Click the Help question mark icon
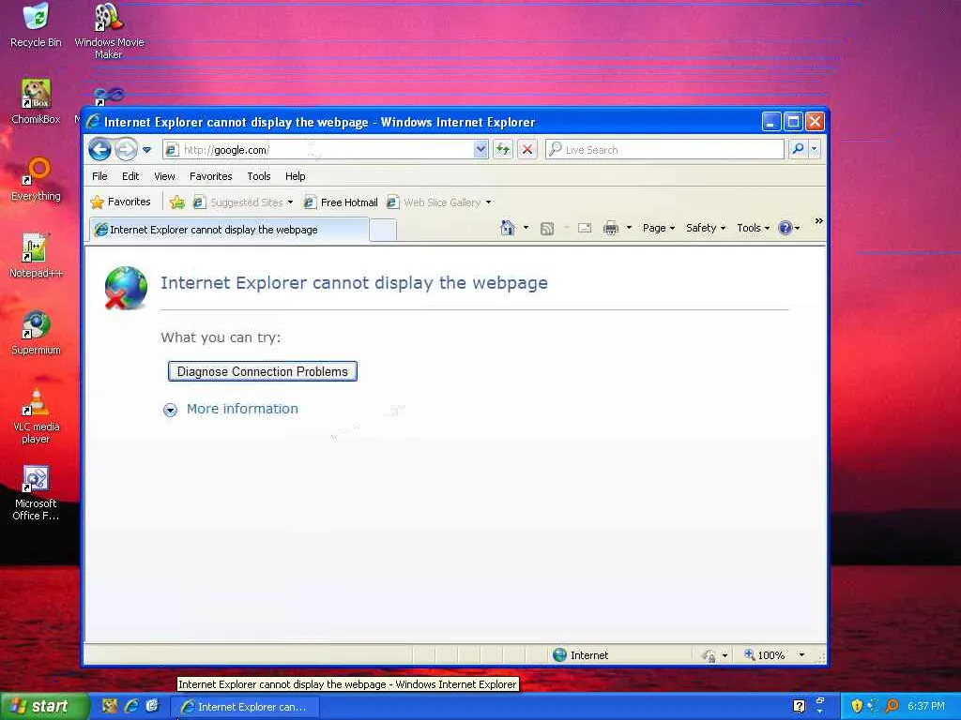Image resolution: width=961 pixels, height=720 pixels. pos(786,228)
